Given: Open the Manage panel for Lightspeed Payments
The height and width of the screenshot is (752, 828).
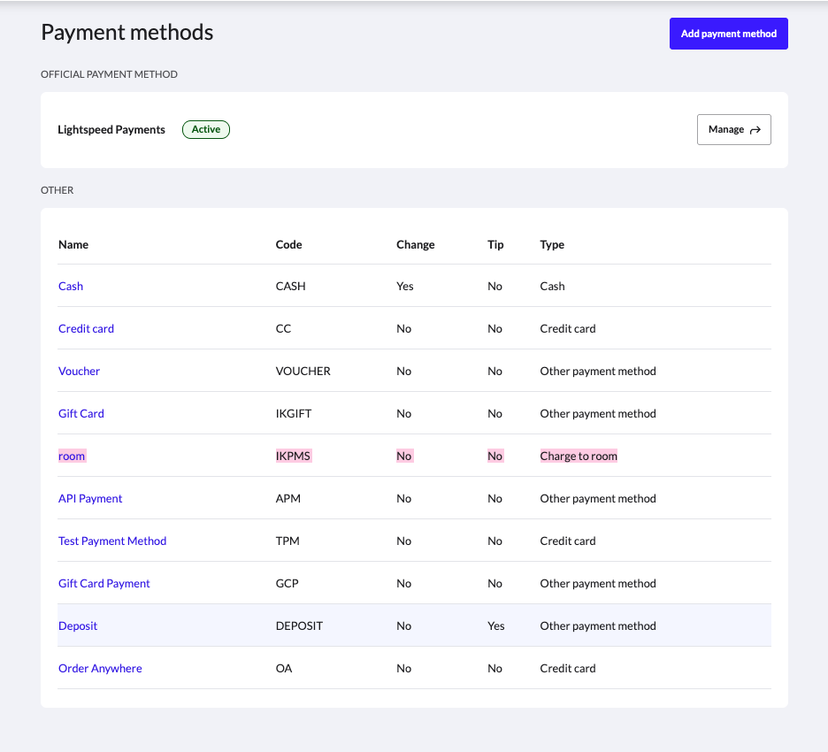Looking at the screenshot, I should (x=733, y=129).
